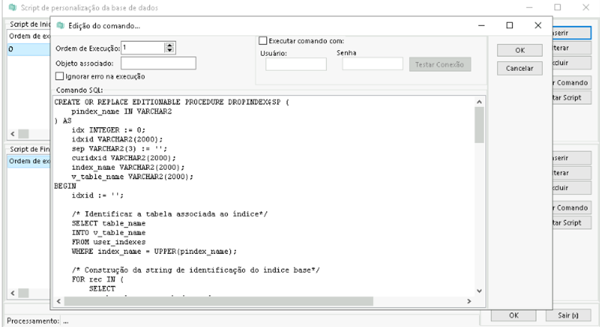Click the 'pindex_name IN VARCHAR2' parameter line
This screenshot has width=600, height=327.
[x=122, y=111]
